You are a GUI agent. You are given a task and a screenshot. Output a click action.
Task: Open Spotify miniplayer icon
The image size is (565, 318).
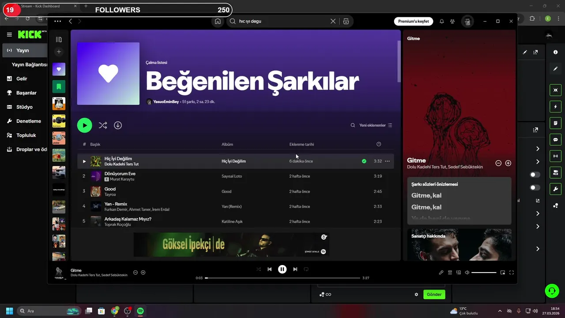pos(503,273)
